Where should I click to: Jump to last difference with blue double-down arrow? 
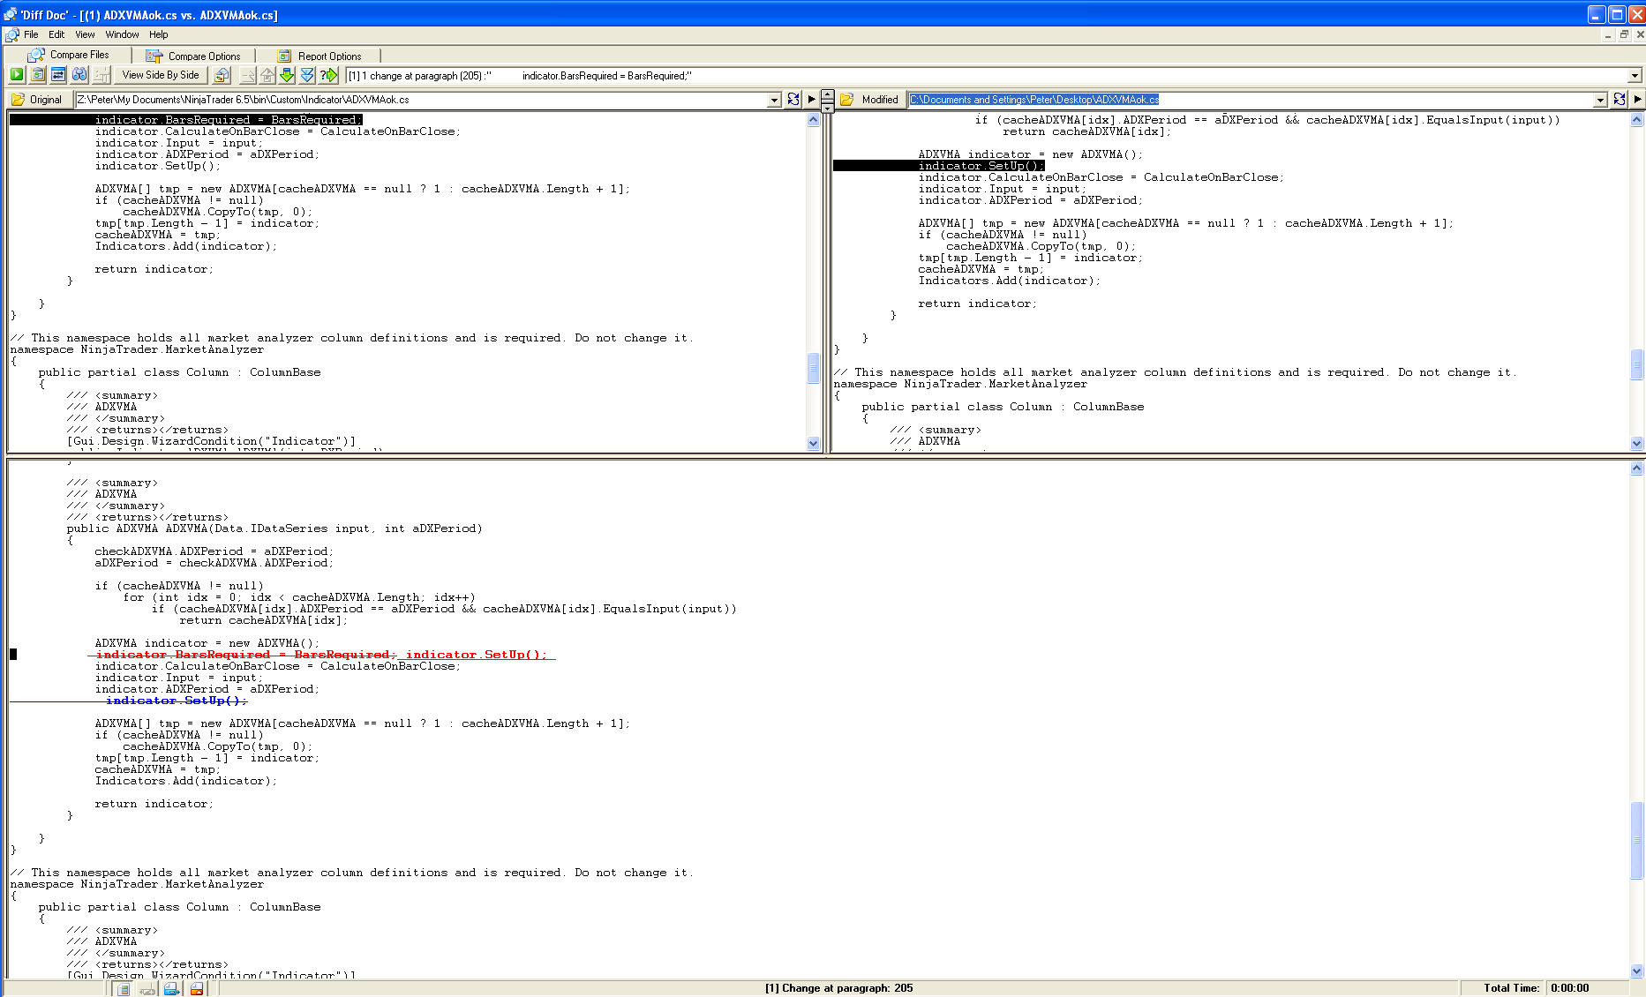[307, 75]
